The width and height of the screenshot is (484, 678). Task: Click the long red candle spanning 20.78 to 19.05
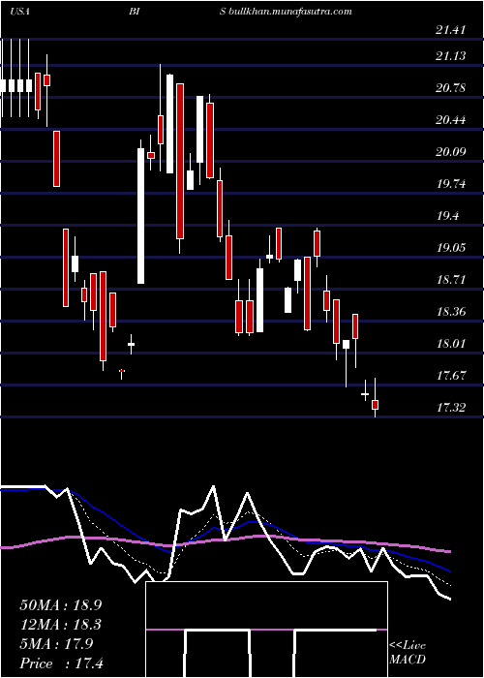180,161
